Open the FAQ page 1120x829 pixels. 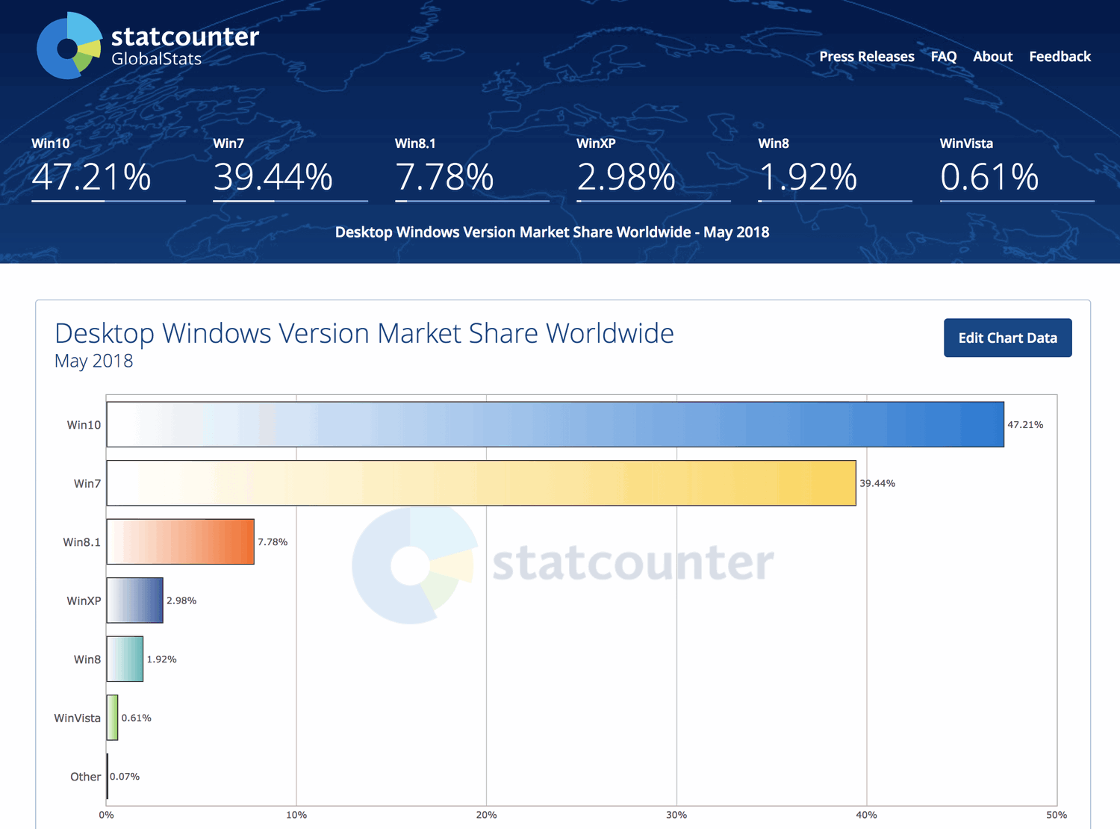tap(943, 56)
